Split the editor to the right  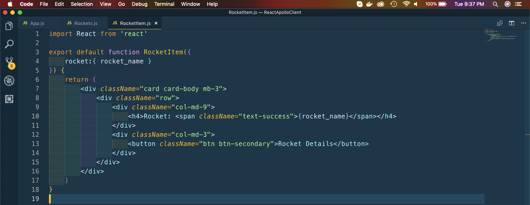(512, 23)
